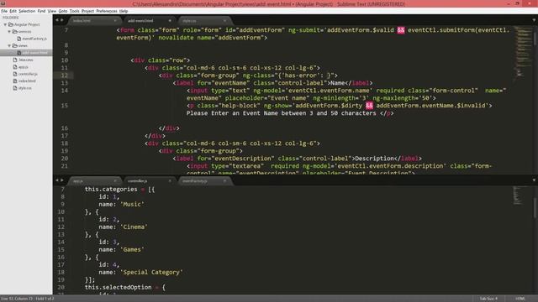Click the file icon beside controller.js
The height and width of the screenshot is (302, 538).
coord(15,74)
